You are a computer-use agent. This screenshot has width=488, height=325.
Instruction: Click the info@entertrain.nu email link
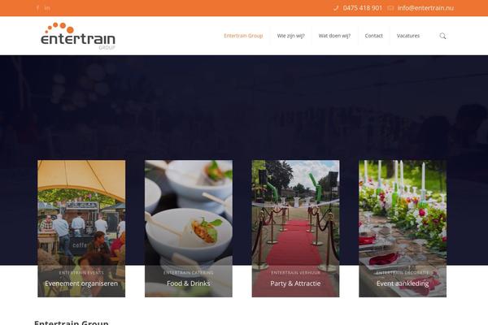425,8
